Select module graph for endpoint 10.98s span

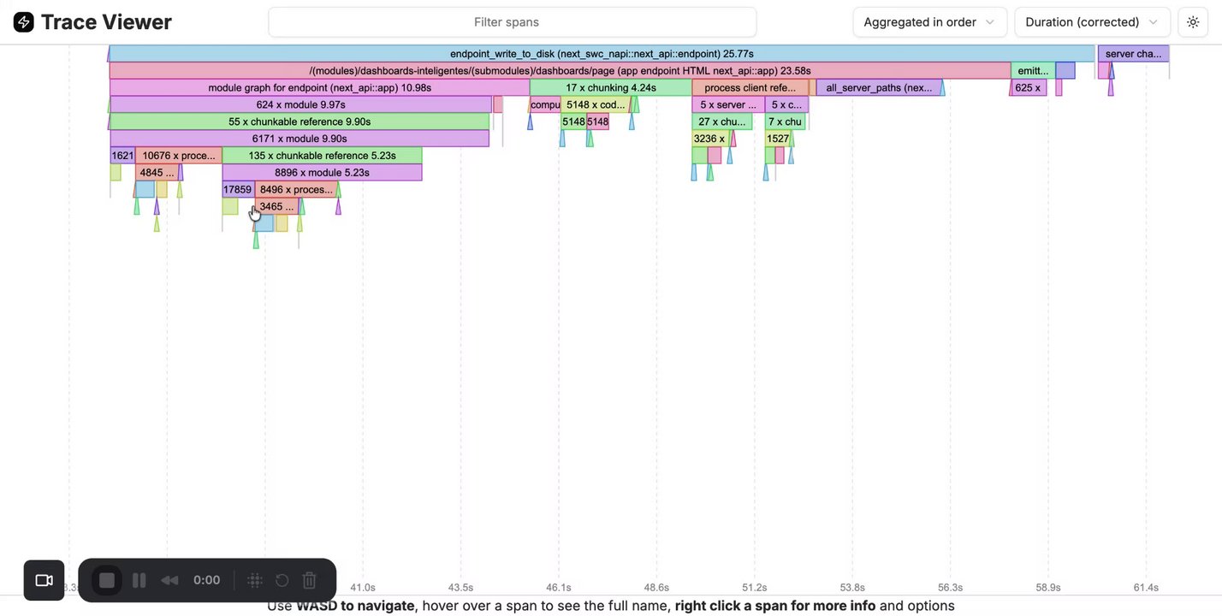[x=319, y=87]
